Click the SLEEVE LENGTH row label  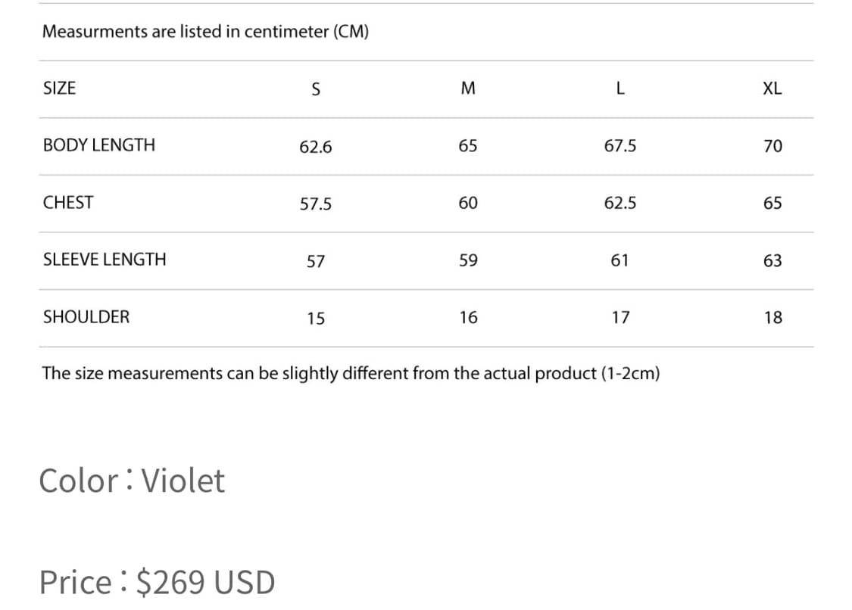(x=105, y=260)
